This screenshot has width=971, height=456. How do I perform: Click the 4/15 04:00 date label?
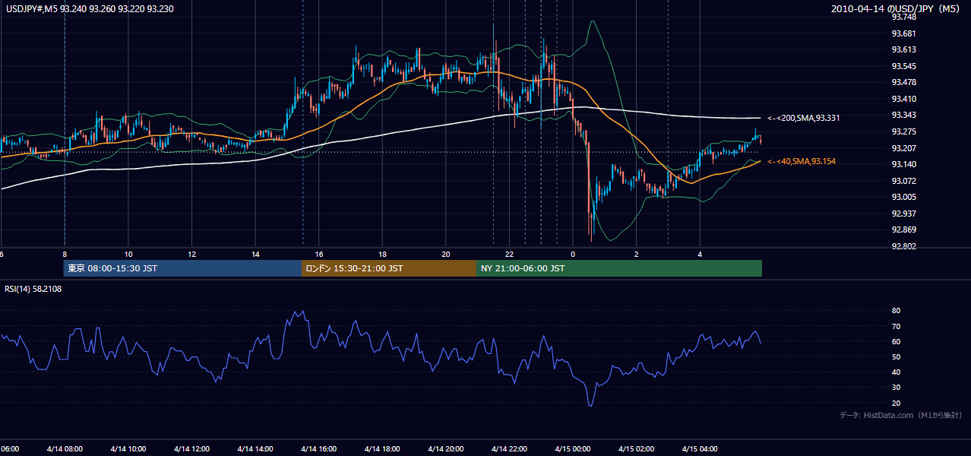click(700, 448)
